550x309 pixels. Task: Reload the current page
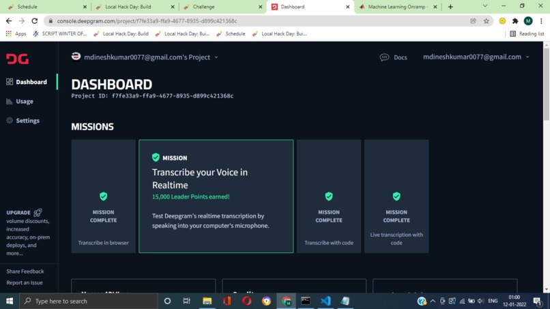click(34, 21)
